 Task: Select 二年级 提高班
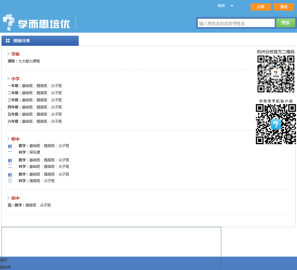pyautogui.click(x=42, y=93)
